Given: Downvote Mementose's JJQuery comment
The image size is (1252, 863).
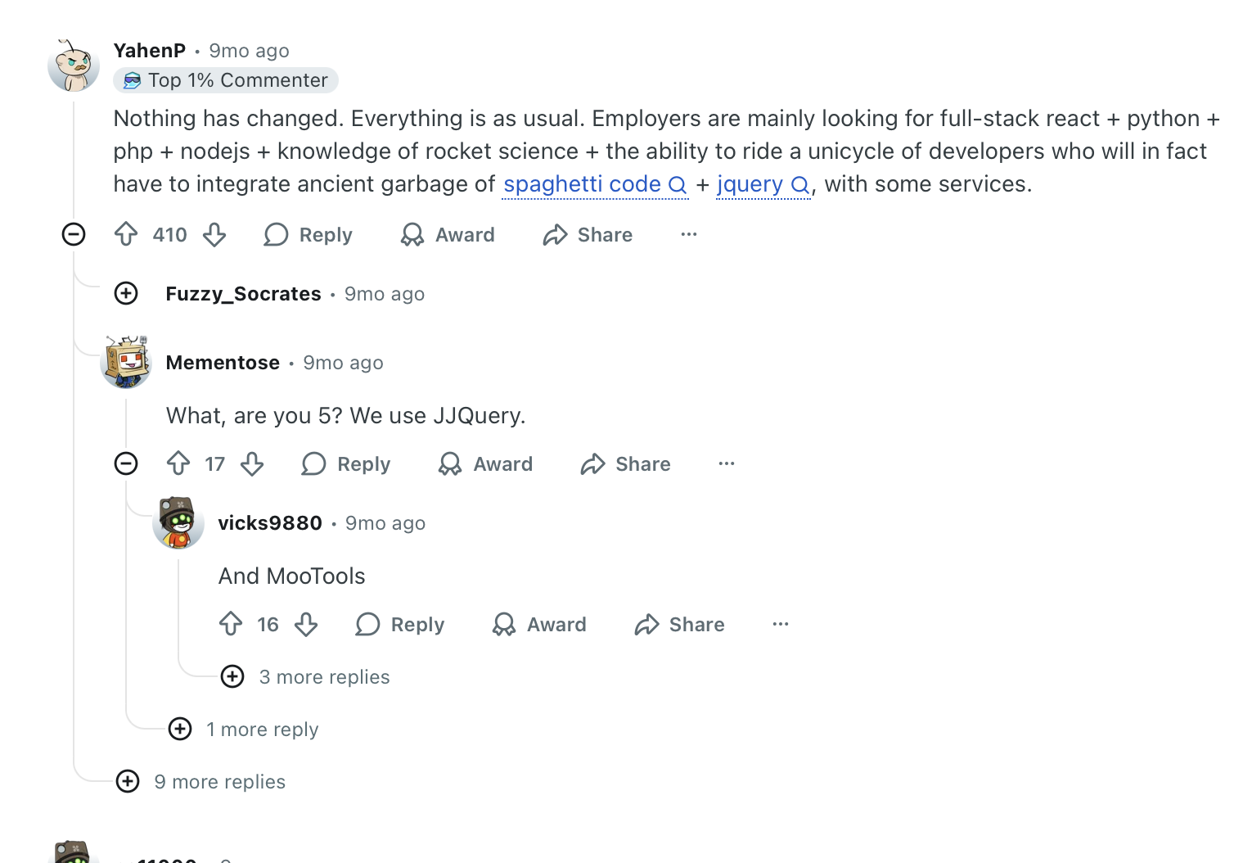Looking at the screenshot, I should pyautogui.click(x=252, y=464).
